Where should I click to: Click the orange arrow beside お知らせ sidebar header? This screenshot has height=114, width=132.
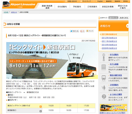tap(127, 26)
